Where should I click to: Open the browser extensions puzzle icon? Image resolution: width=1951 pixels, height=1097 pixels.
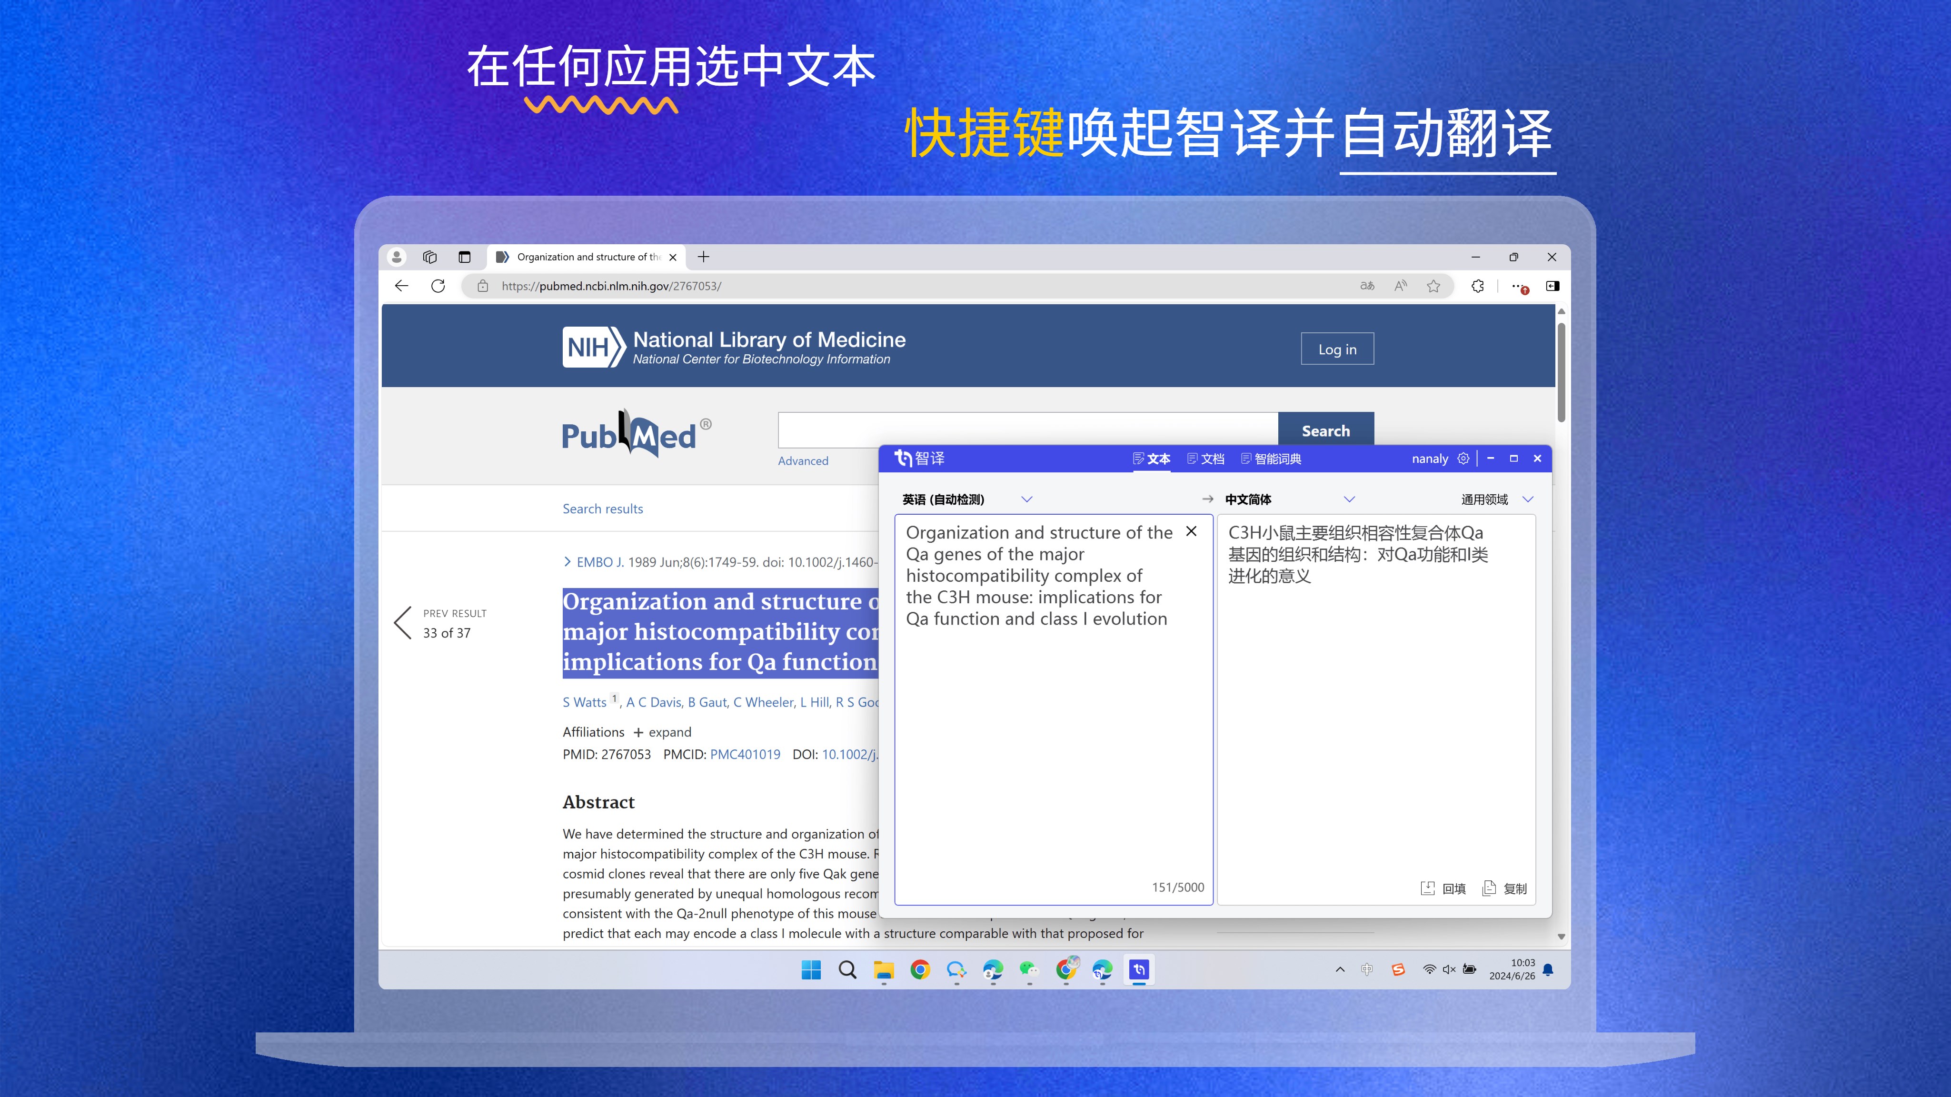[x=1477, y=286]
